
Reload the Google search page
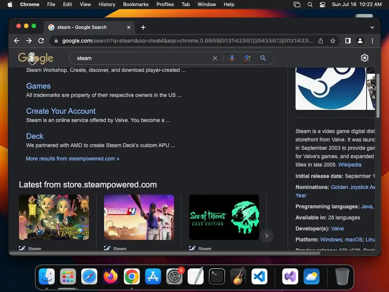pos(41,41)
